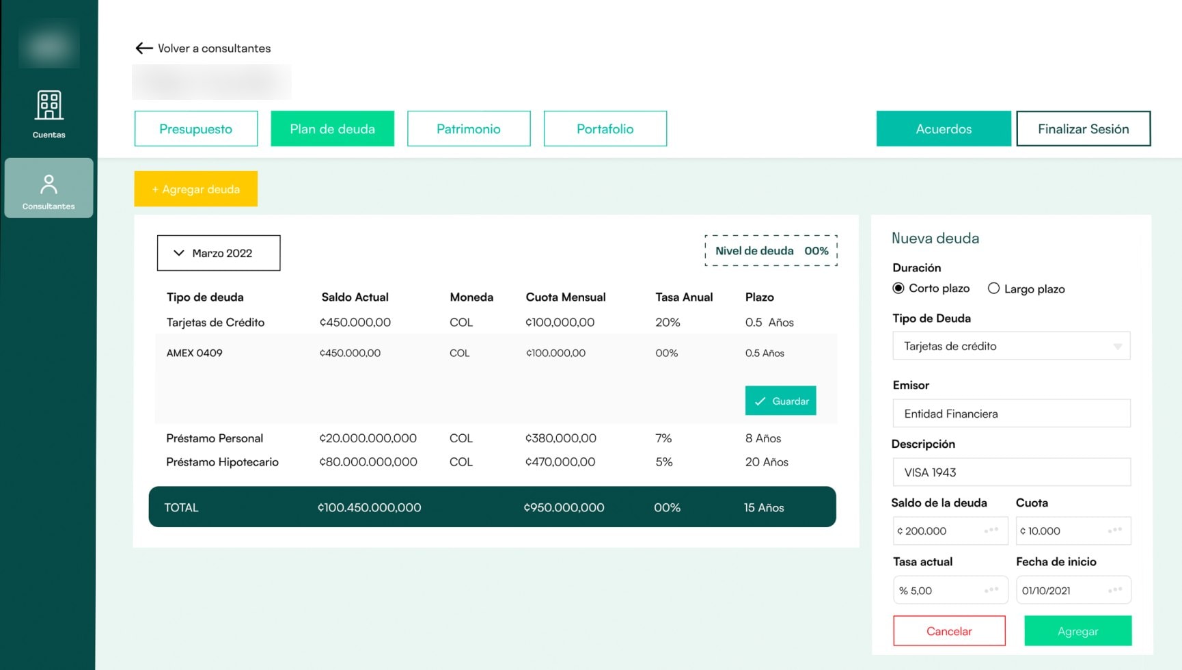
Task: Click the Saldo de la deuda amount field
Action: click(950, 531)
